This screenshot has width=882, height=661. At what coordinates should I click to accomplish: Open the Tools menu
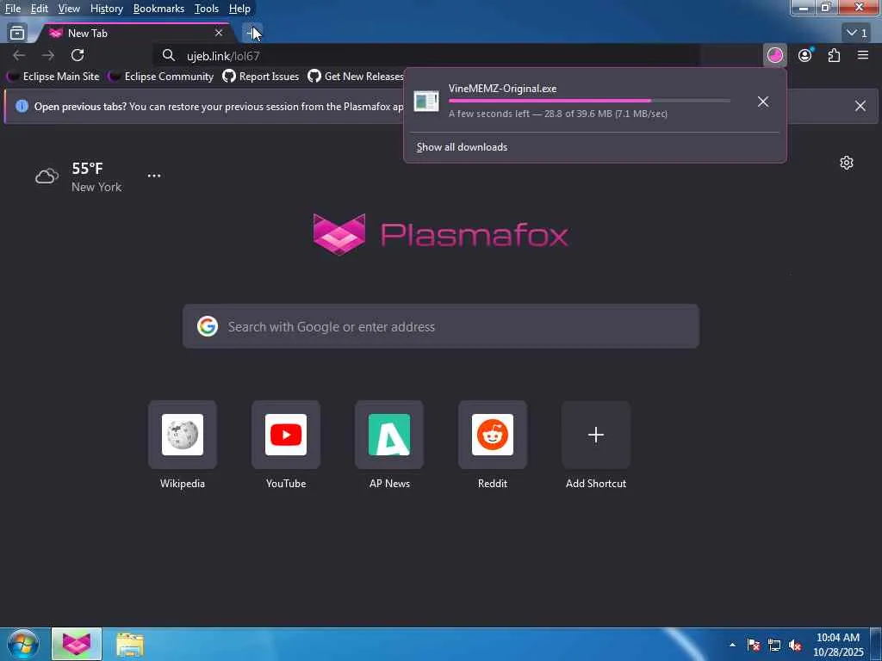point(206,9)
